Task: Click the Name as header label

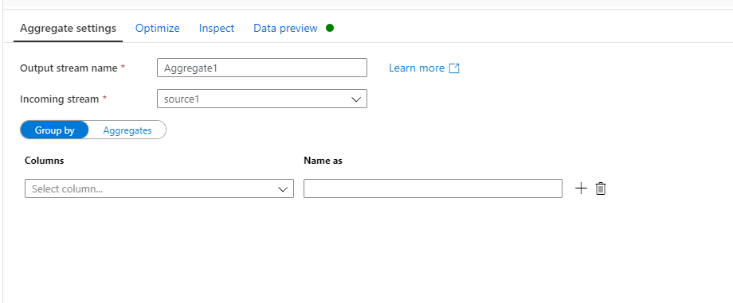Action: [323, 161]
